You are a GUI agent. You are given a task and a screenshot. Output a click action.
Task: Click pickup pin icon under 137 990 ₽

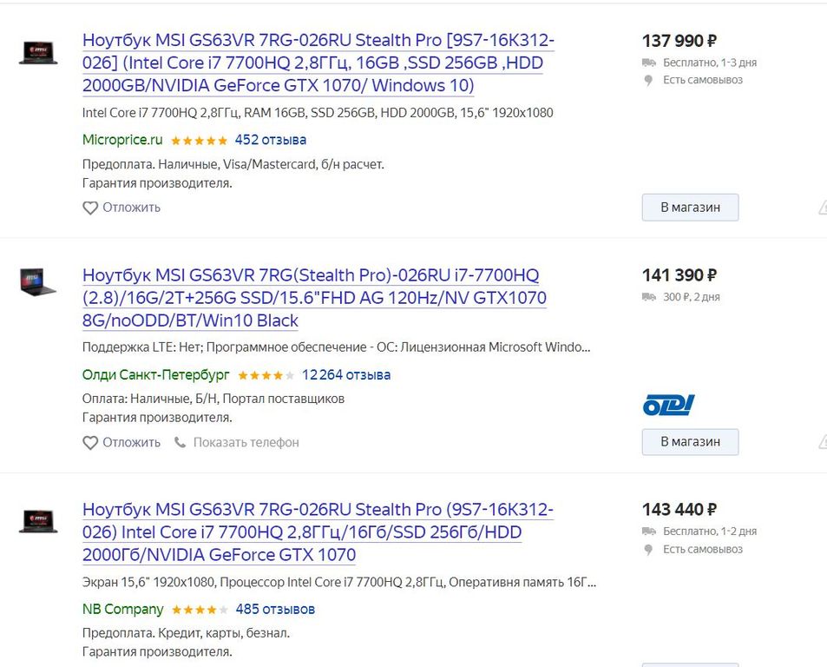coord(648,80)
